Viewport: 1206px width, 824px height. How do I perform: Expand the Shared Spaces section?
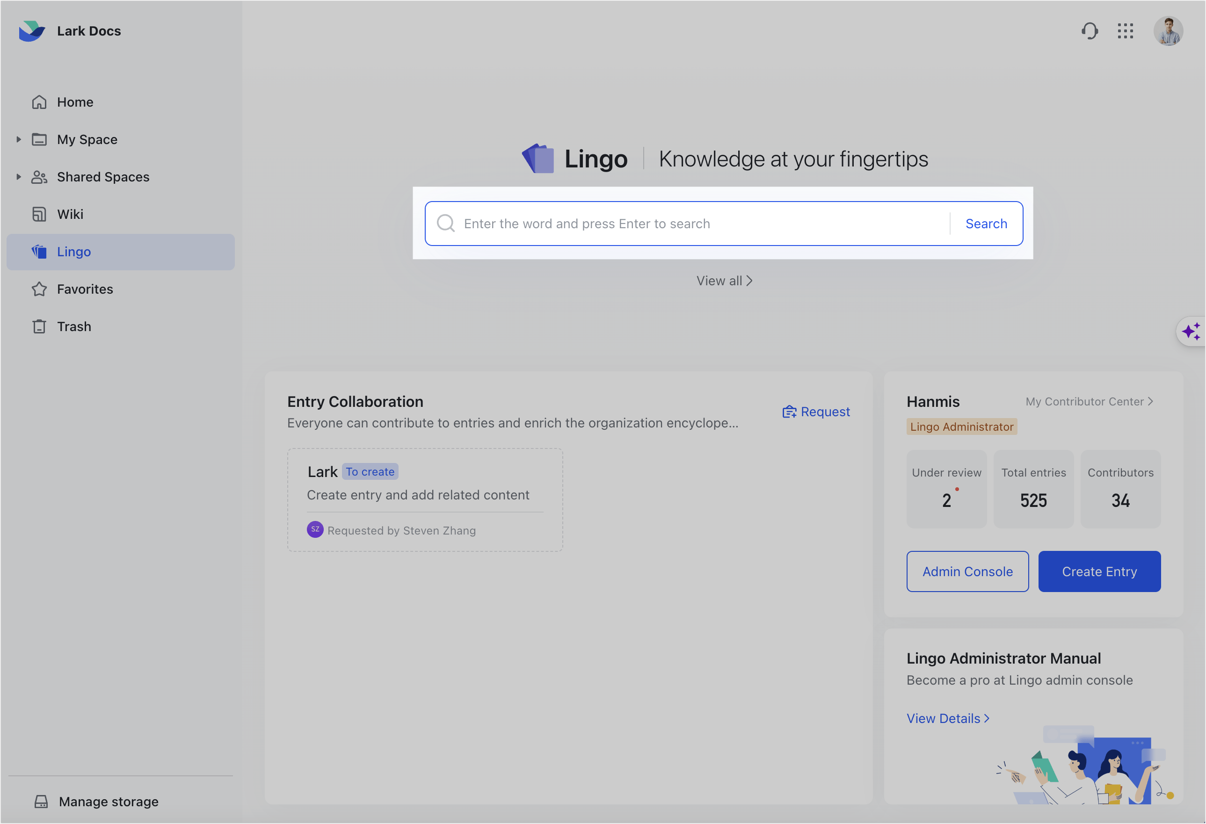(19, 176)
